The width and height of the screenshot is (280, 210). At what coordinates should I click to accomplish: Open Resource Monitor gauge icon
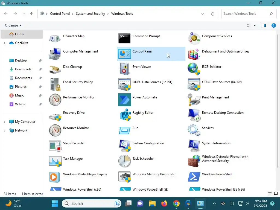(x=55, y=130)
